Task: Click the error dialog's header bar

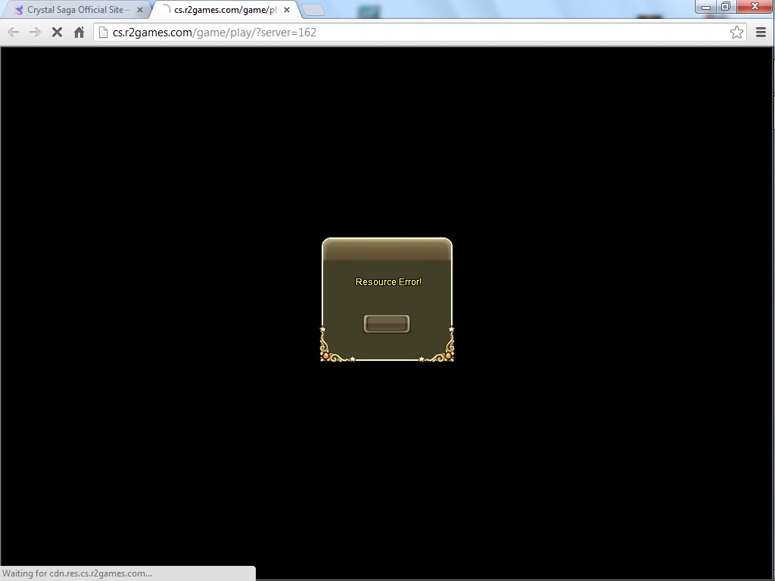Action: tap(387, 250)
